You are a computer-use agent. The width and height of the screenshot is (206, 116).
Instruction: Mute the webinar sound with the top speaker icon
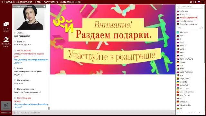191,2
